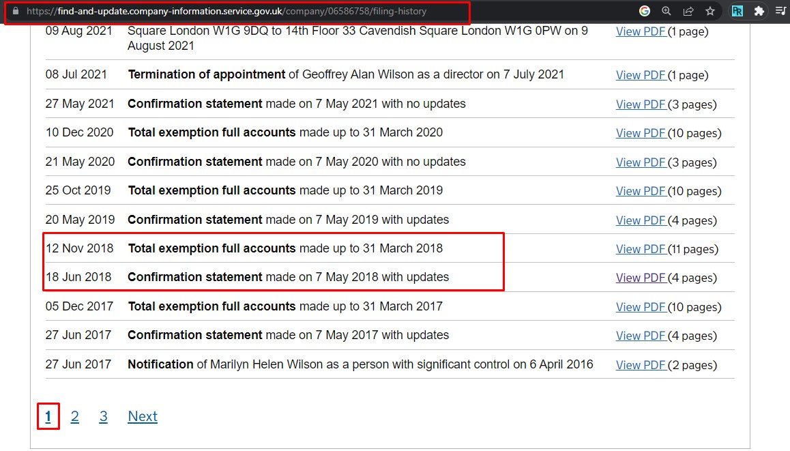View PDF for 27 Jun 2017 confirmation statement
The height and width of the screenshot is (451, 790).
(641, 336)
